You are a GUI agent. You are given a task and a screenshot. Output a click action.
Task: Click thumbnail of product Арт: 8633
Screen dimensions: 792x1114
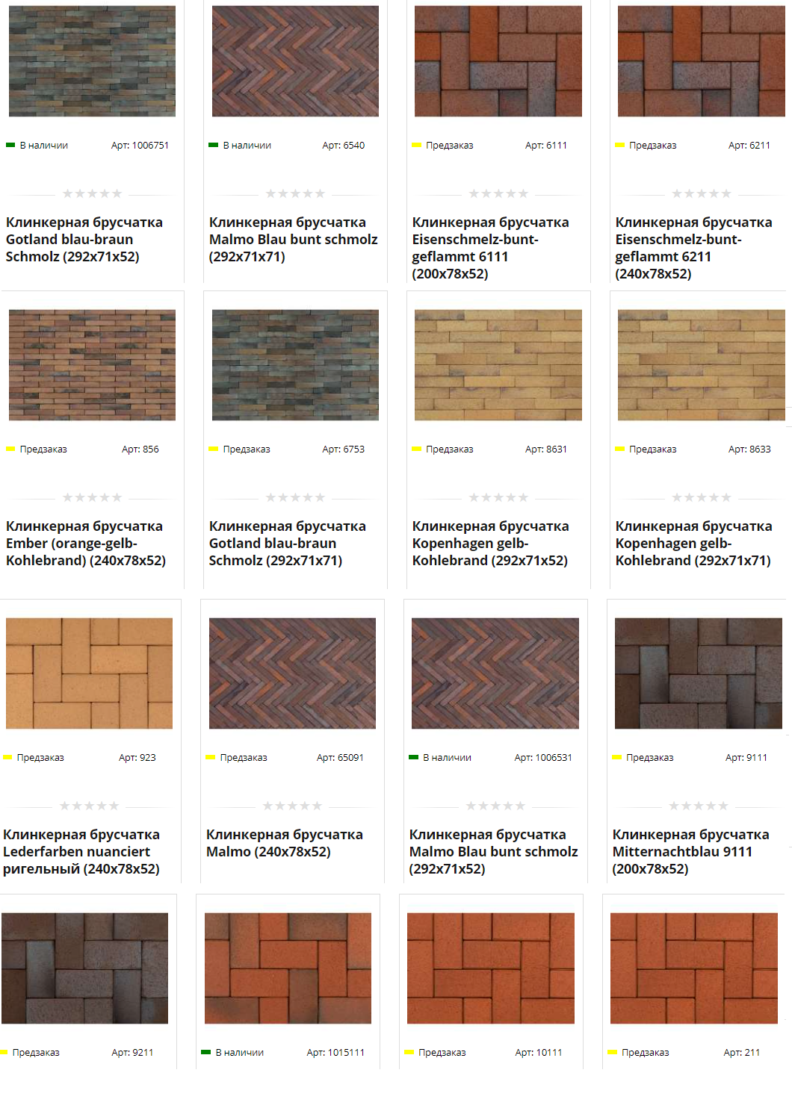(x=702, y=365)
